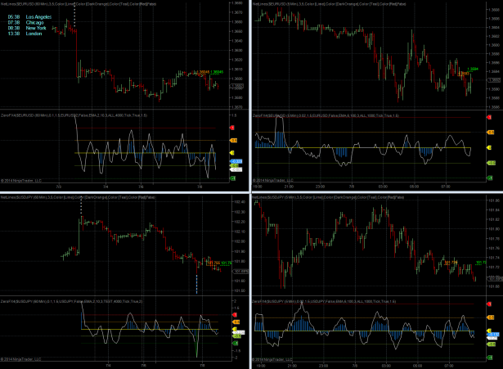
Task: Select the white dotted vertical line on EURUSD 60 Min chart
Action: click(74, 15)
